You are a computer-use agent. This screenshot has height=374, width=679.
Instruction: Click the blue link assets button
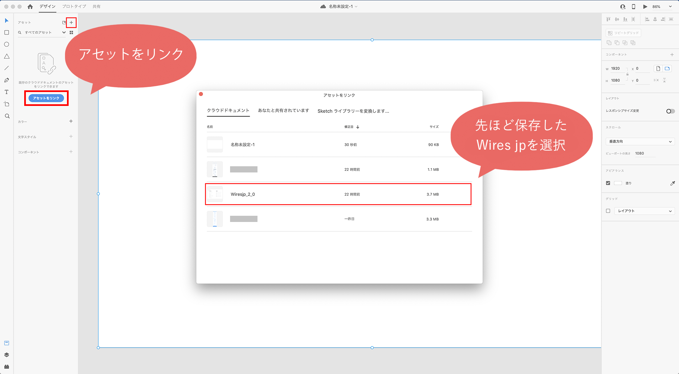46,98
